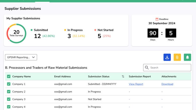Image resolution: width=196 pixels, height=110 pixels.
Task: Click the Company Name column header
Action: click(x=22, y=76)
